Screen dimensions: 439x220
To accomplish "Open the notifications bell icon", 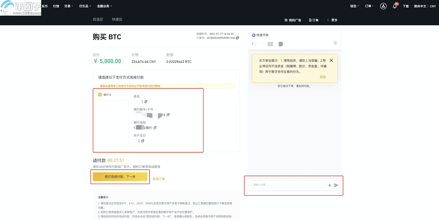I will coord(395,6).
